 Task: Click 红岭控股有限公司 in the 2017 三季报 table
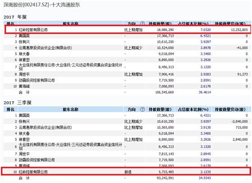(x=33, y=172)
